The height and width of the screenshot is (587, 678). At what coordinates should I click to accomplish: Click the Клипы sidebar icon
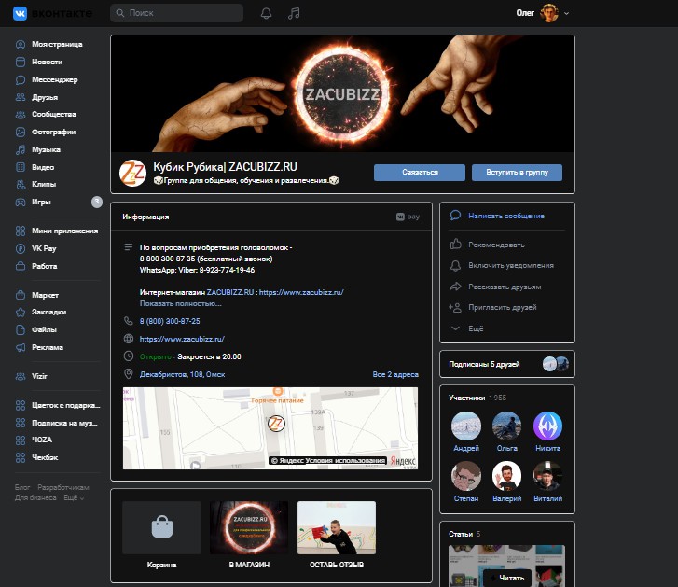coord(21,184)
